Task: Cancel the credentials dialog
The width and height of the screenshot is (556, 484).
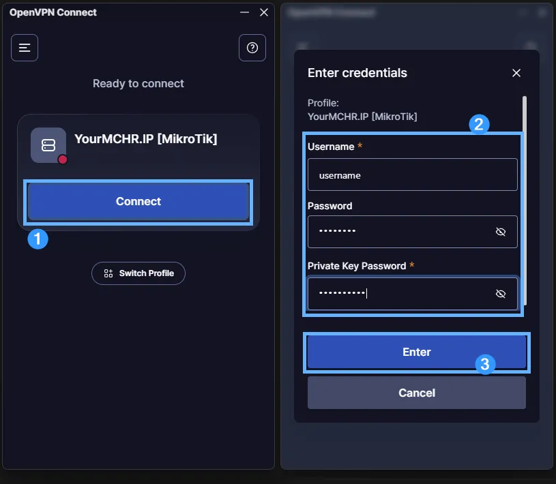Action: coord(417,393)
